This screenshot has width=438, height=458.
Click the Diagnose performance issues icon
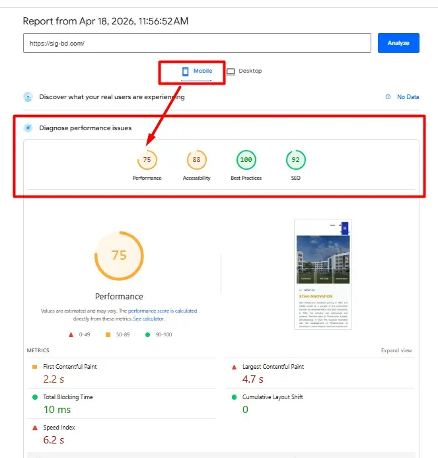tap(28, 128)
